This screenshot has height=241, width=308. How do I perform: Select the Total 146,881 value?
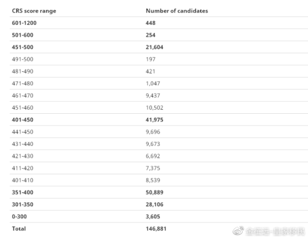(x=156, y=229)
